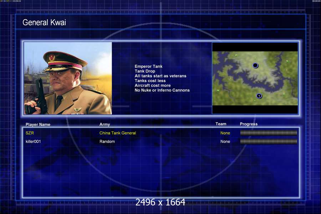Click killer001's team value None

click(225, 142)
